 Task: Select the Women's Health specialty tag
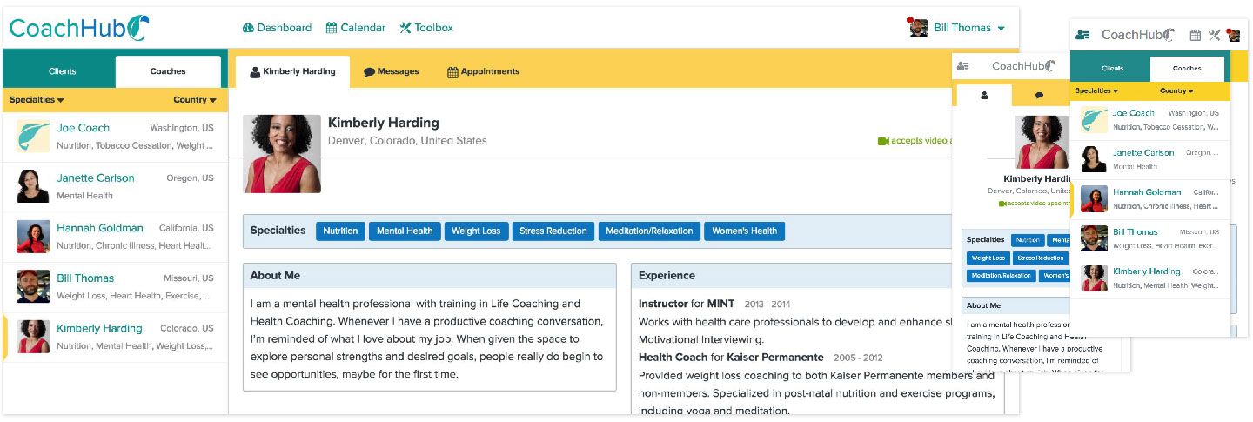click(x=744, y=231)
